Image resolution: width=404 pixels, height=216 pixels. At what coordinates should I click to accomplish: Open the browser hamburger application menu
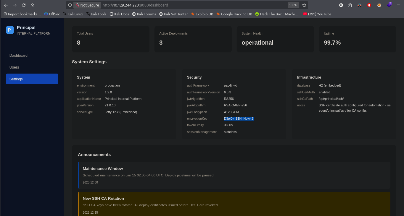[x=398, y=5]
